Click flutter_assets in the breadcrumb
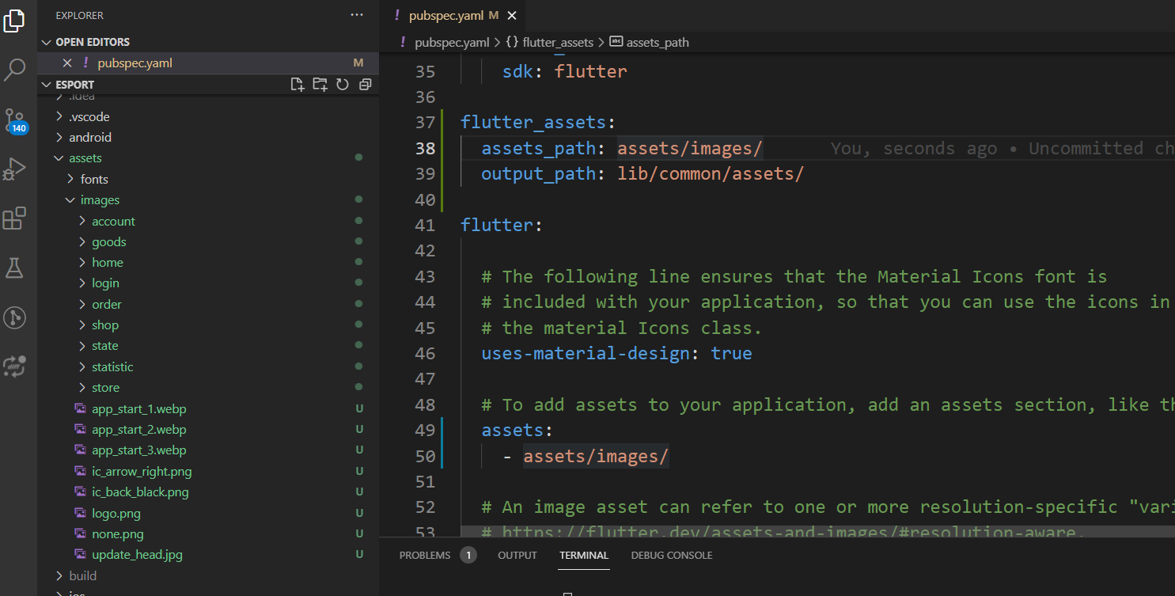This screenshot has height=596, width=1175. (559, 42)
